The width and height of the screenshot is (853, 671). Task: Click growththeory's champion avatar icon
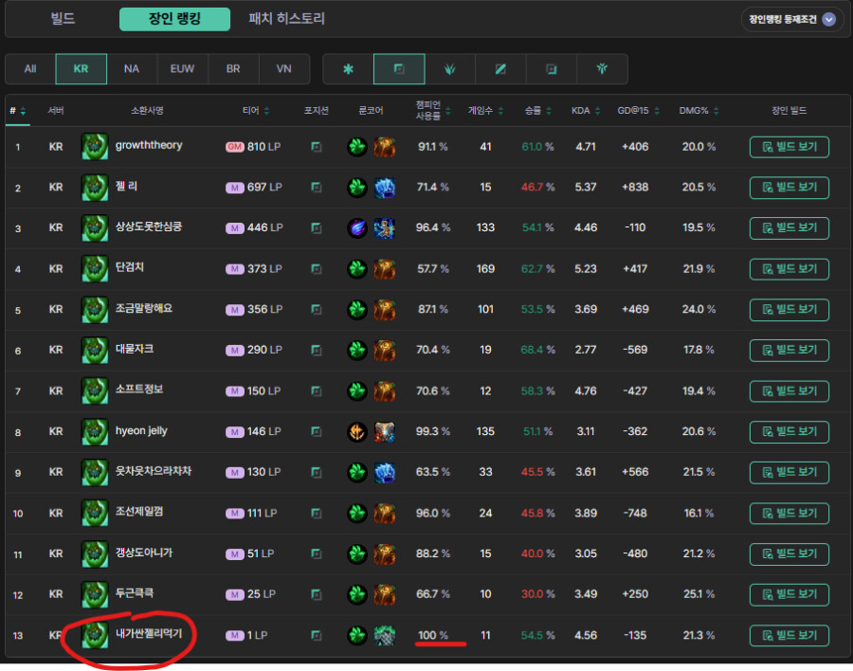tap(95, 147)
